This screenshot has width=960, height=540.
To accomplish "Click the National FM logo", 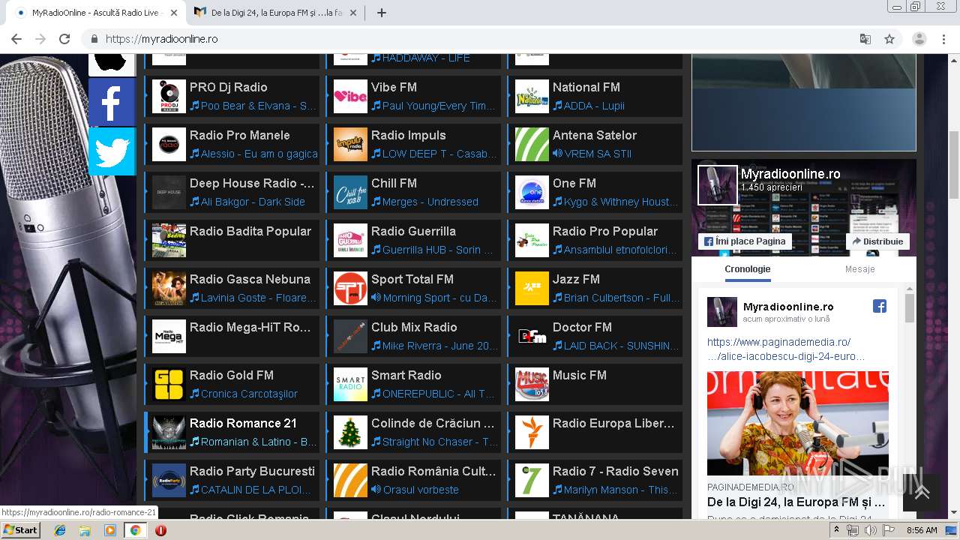I will [532, 97].
